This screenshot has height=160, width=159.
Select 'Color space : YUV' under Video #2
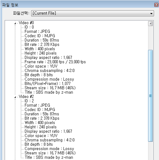pyautogui.click(x=41, y=136)
